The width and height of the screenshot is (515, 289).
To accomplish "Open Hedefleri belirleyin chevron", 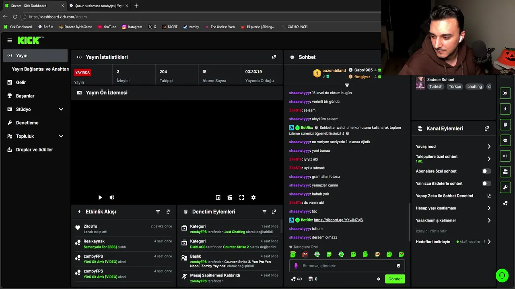I will coord(489,242).
